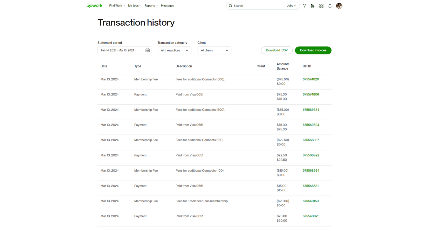Open the profile avatar menu

339,6
